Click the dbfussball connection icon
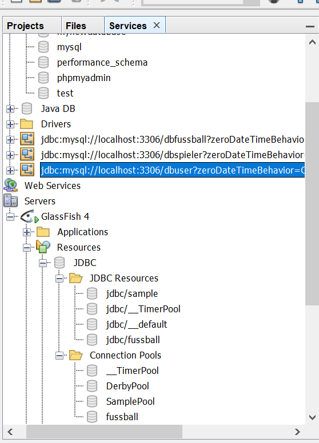Viewport: 319px width, 443px height. (x=27, y=139)
